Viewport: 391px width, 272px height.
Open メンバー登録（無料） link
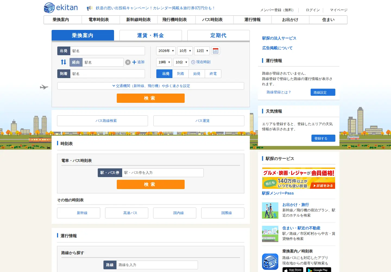(x=278, y=10)
